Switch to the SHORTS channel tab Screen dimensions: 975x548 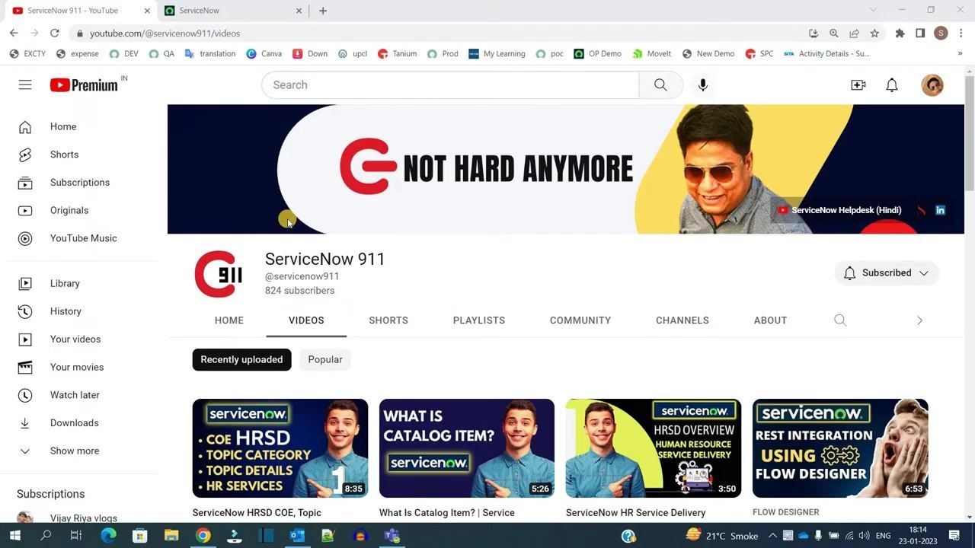coord(388,320)
